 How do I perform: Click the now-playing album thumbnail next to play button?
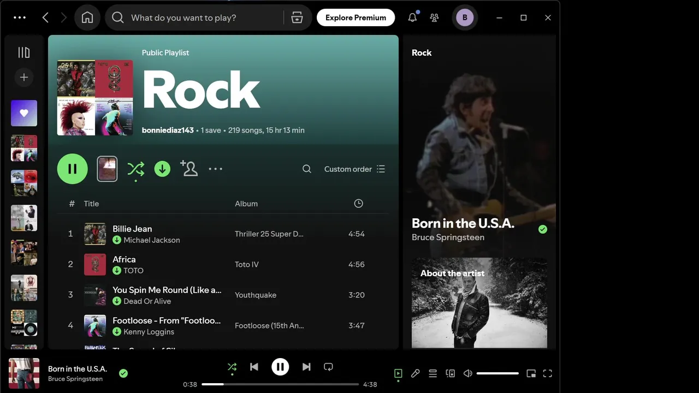[107, 169]
